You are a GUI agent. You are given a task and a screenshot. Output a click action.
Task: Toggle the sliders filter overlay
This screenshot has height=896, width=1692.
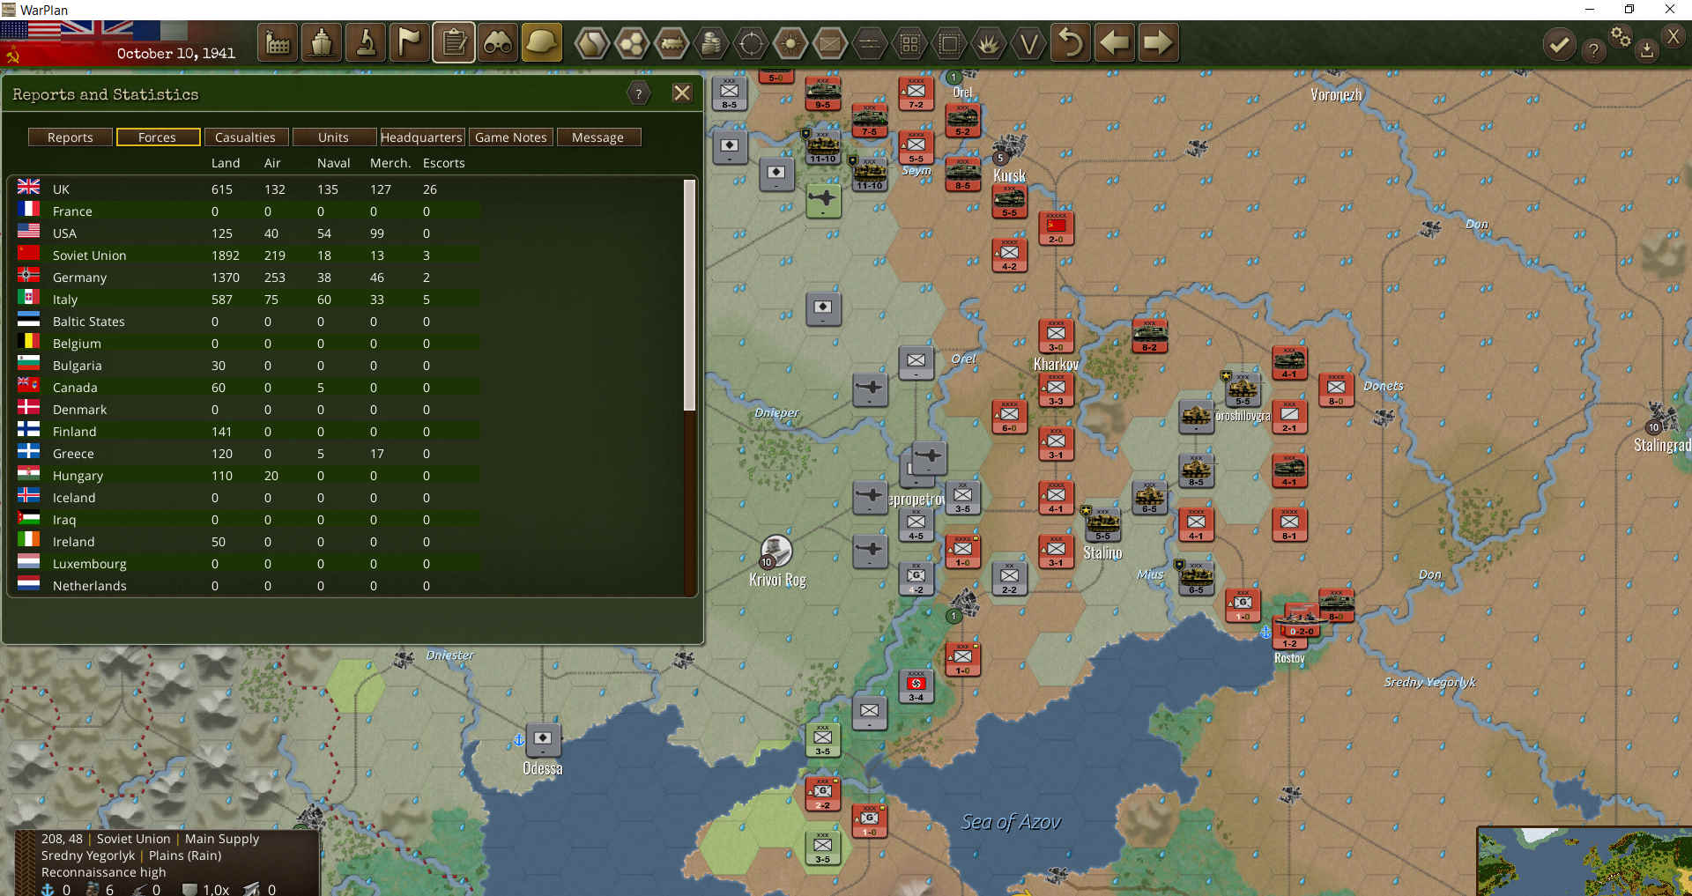click(x=870, y=42)
